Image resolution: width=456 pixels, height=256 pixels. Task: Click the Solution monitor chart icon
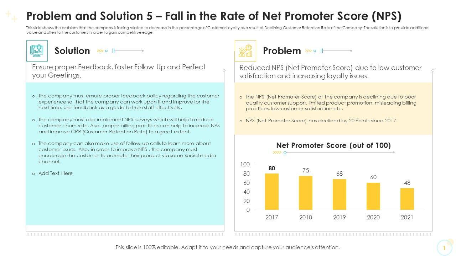click(x=37, y=51)
